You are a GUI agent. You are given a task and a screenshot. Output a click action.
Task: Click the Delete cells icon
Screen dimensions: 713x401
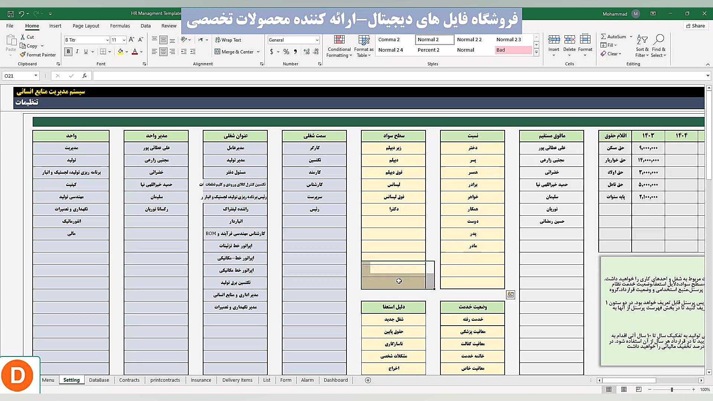[x=569, y=39]
